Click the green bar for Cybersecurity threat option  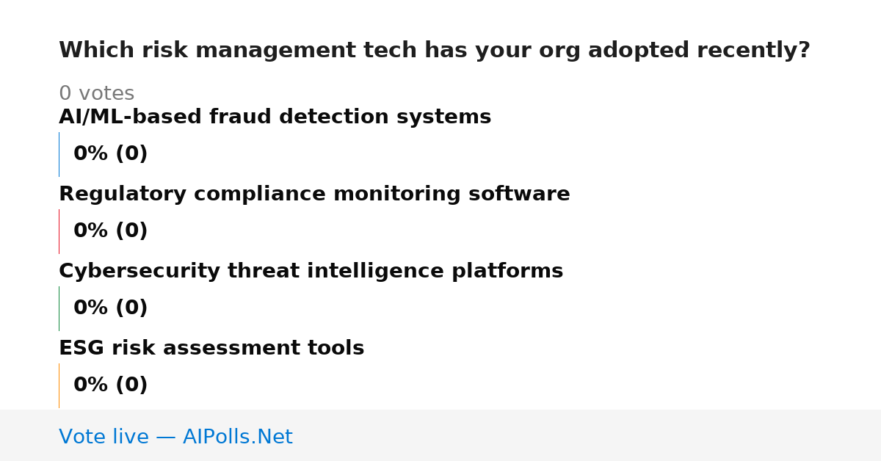[x=59, y=308]
